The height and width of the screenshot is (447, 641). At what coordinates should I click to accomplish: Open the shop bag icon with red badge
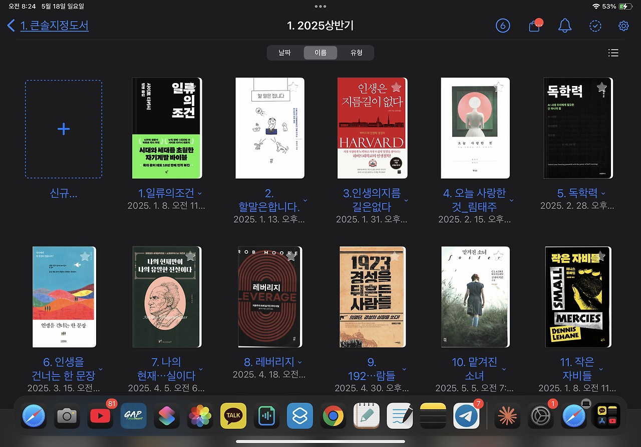[x=535, y=25]
